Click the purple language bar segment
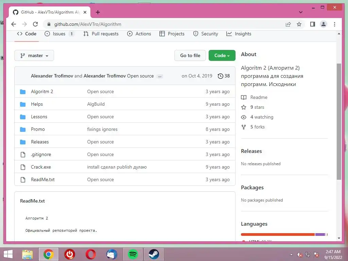The image size is (348, 261). point(320,234)
